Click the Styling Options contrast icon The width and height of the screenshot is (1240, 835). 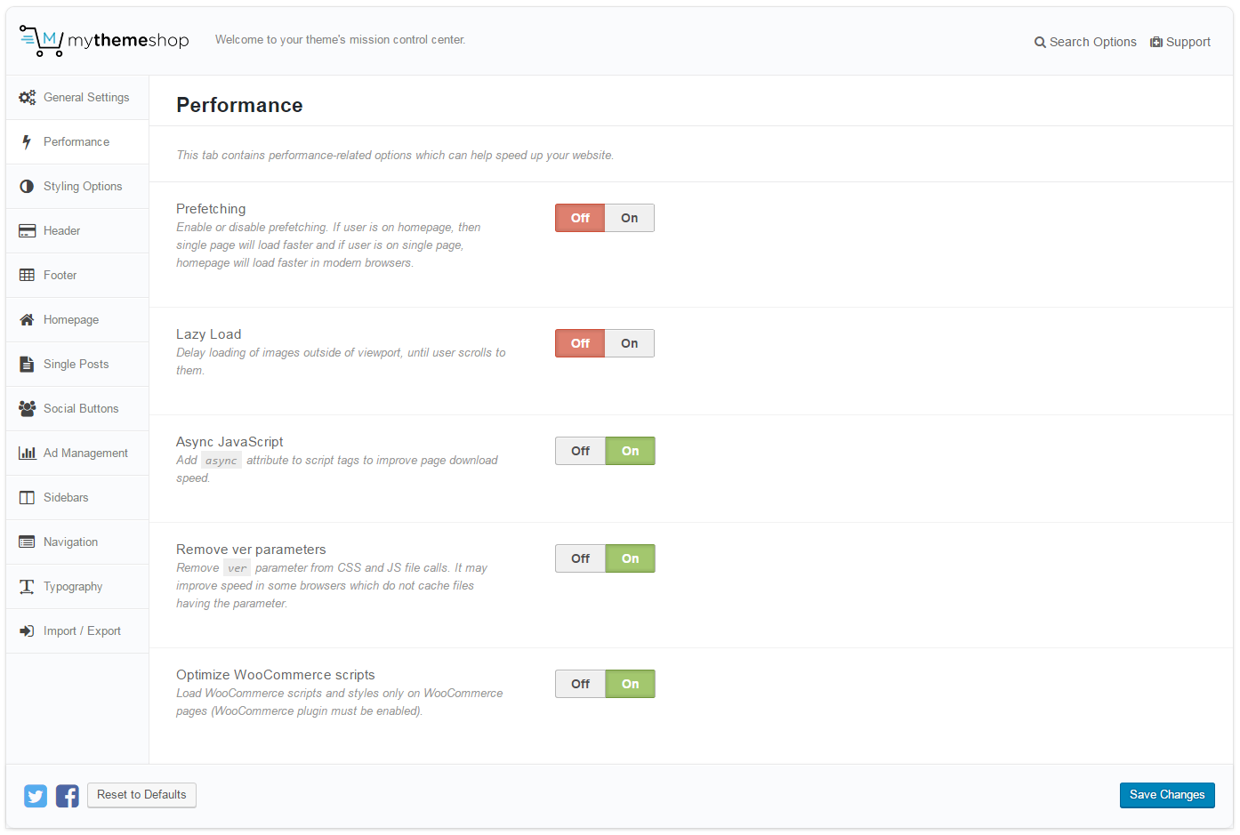click(28, 187)
